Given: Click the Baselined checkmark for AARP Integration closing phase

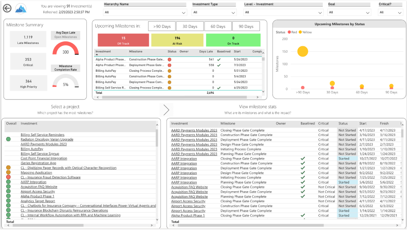Looking at the screenshot, I should 303,158.
